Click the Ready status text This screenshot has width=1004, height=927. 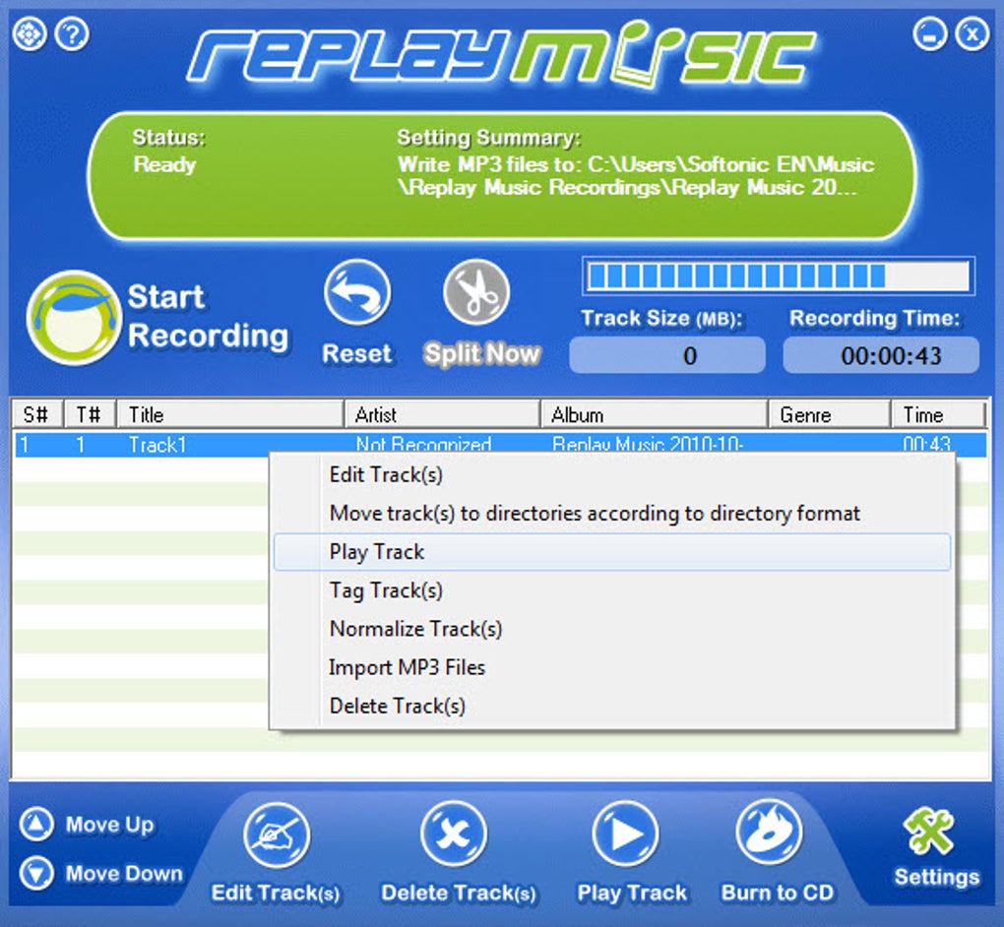[164, 165]
